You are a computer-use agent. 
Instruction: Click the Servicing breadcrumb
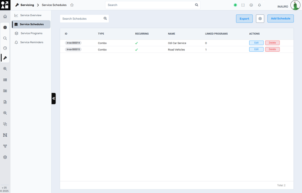click(27, 5)
